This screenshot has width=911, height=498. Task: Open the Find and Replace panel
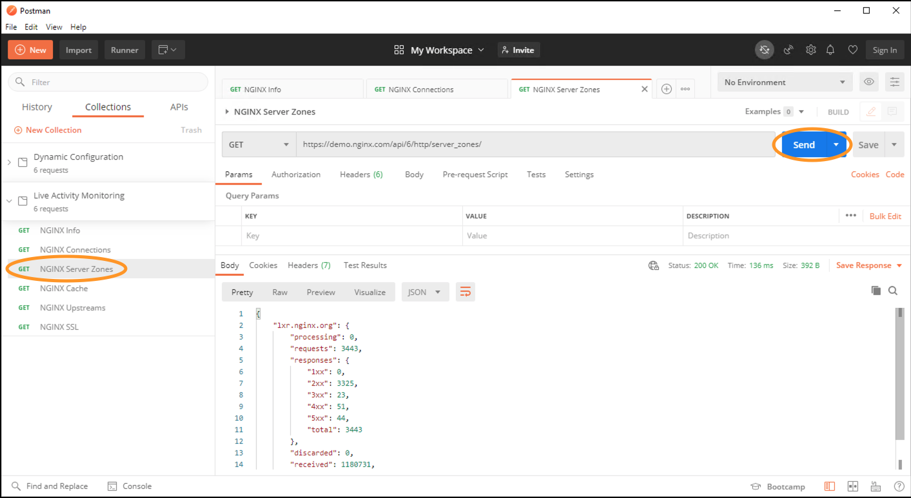click(50, 486)
